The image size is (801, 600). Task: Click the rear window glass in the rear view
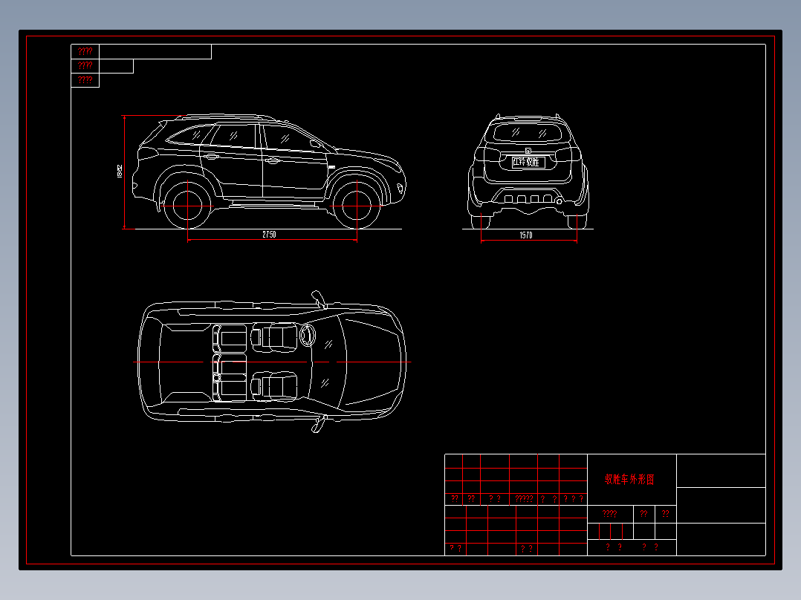click(528, 132)
